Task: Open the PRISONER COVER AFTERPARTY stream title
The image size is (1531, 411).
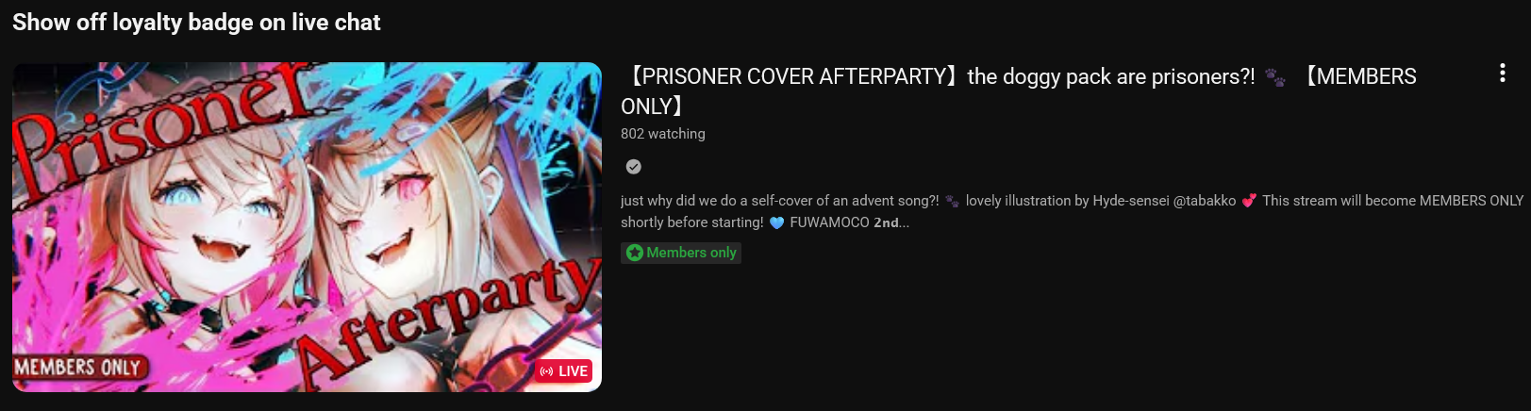Action: click(1019, 91)
